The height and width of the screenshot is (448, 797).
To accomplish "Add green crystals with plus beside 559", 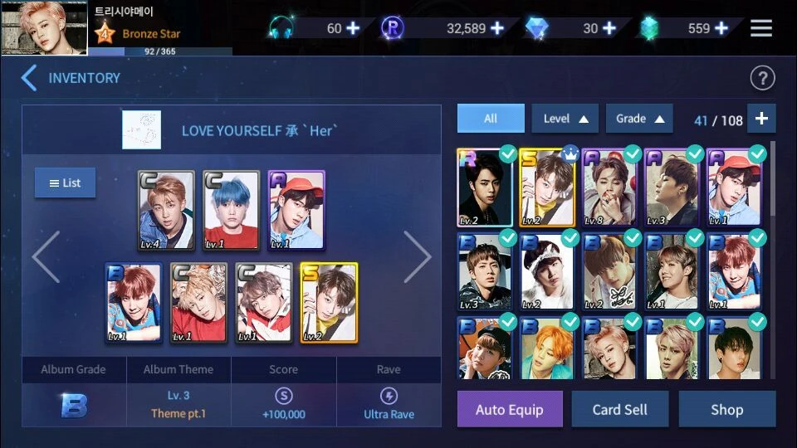I will (721, 28).
